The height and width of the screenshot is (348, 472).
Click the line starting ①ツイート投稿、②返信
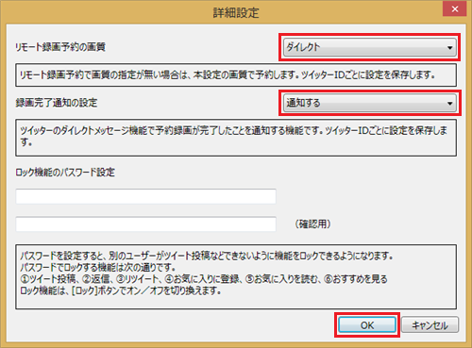coord(204,279)
